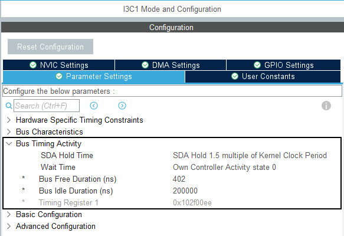Switch to the NVIC Settings tab

coord(59,65)
